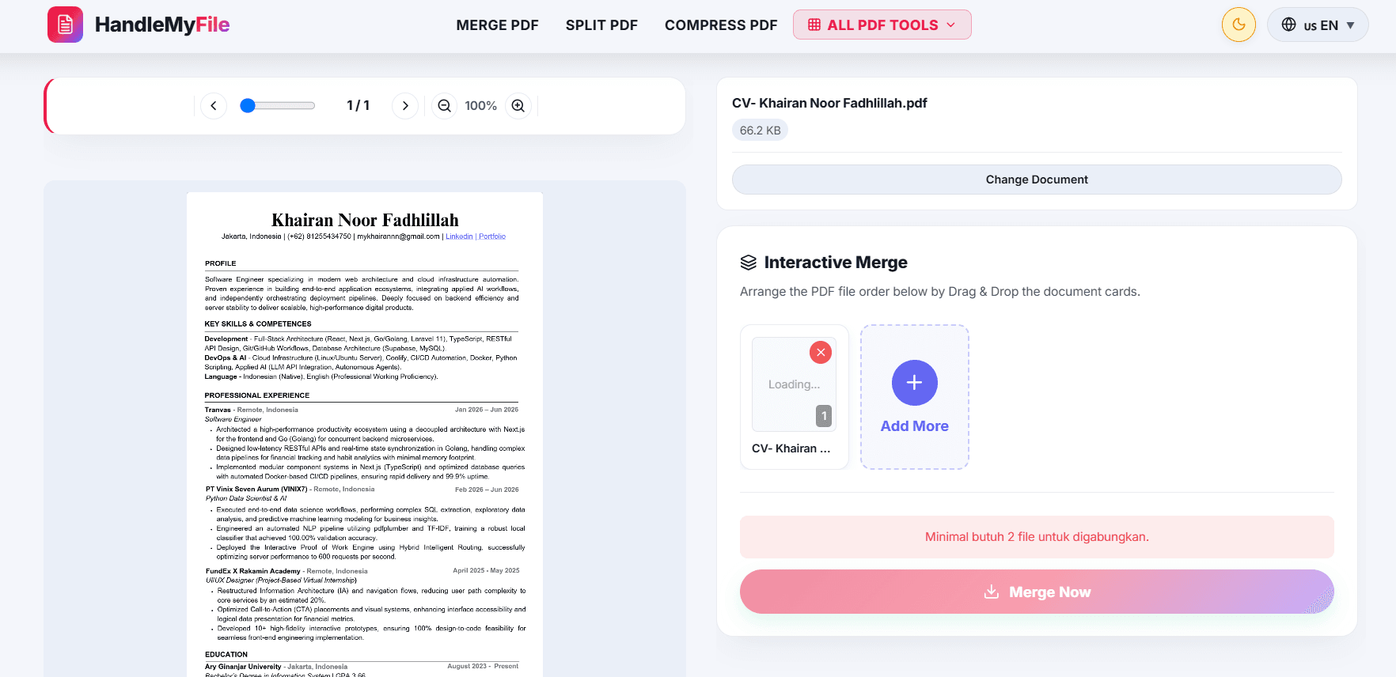The image size is (1396, 677).
Task: Click the page navigation slider
Action: coord(278,105)
